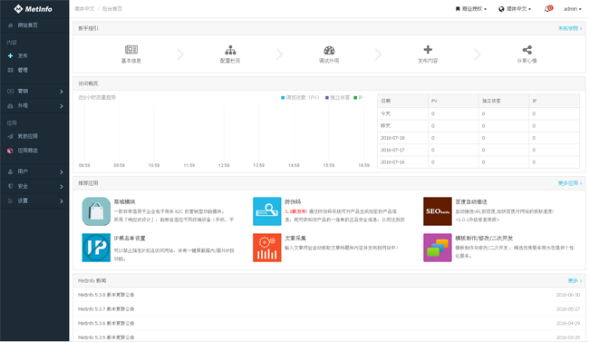This screenshot has height=342, width=589.
Task: Open the 商城模块 shopping bag app
Action: (96, 211)
